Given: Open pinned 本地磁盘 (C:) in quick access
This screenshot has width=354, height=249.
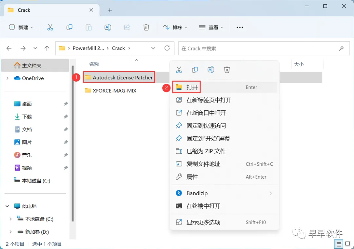Looking at the screenshot, I should pyautogui.click(x=32, y=181).
